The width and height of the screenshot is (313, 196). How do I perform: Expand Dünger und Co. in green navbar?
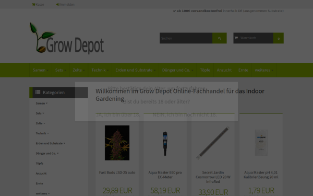coord(178,70)
